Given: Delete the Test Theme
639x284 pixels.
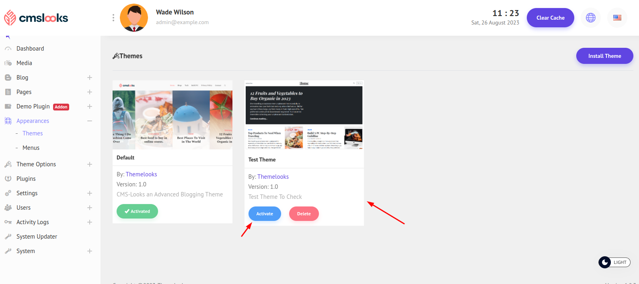Looking at the screenshot, I should click(x=304, y=214).
